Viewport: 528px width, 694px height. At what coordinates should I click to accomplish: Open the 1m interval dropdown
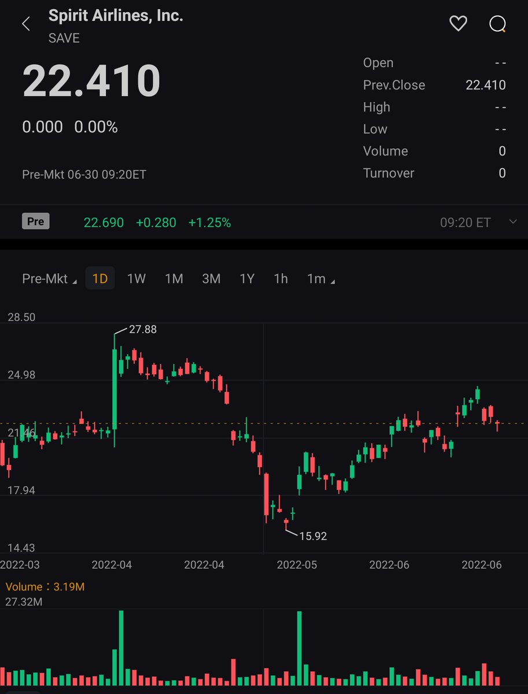pos(321,279)
